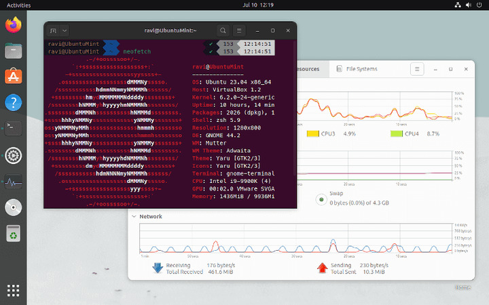Viewport: 489px width, 305px height.
Task: Collapse the Network section
Action: [x=133, y=217]
